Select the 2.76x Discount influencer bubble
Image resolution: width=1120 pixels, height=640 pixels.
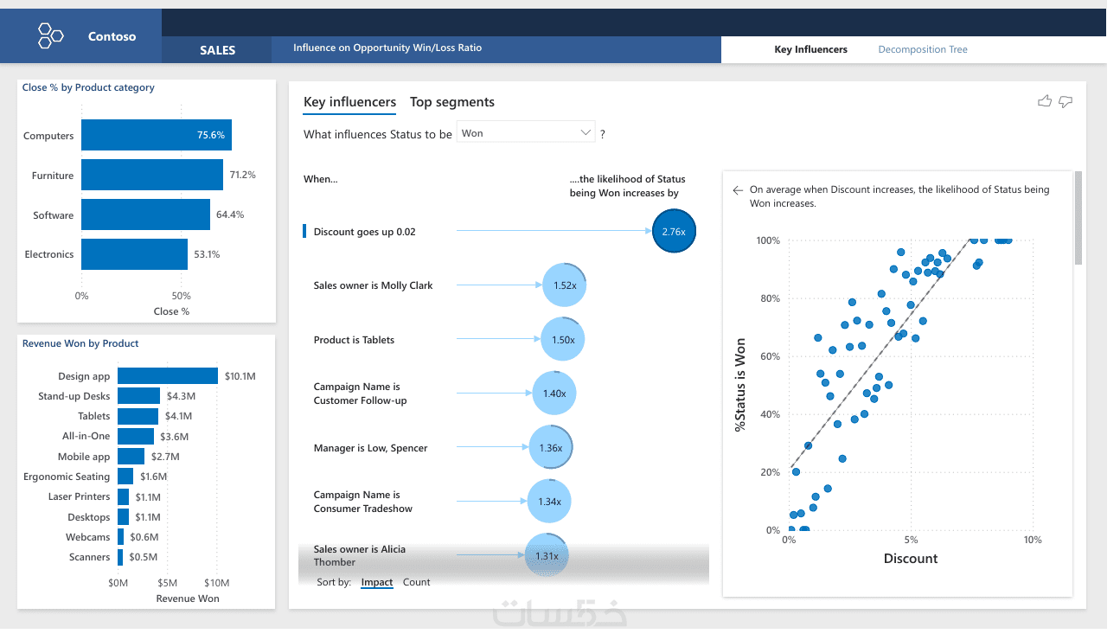pos(674,232)
